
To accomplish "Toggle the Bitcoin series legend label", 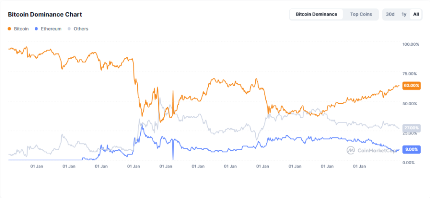I will click(21, 29).
